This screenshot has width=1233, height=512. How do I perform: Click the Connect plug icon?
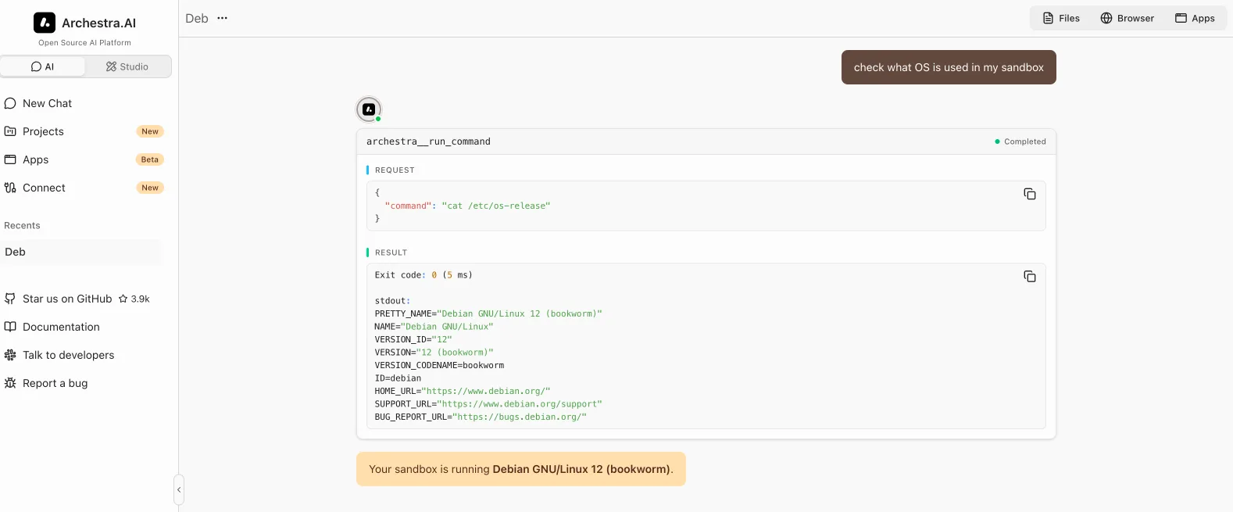click(x=10, y=188)
